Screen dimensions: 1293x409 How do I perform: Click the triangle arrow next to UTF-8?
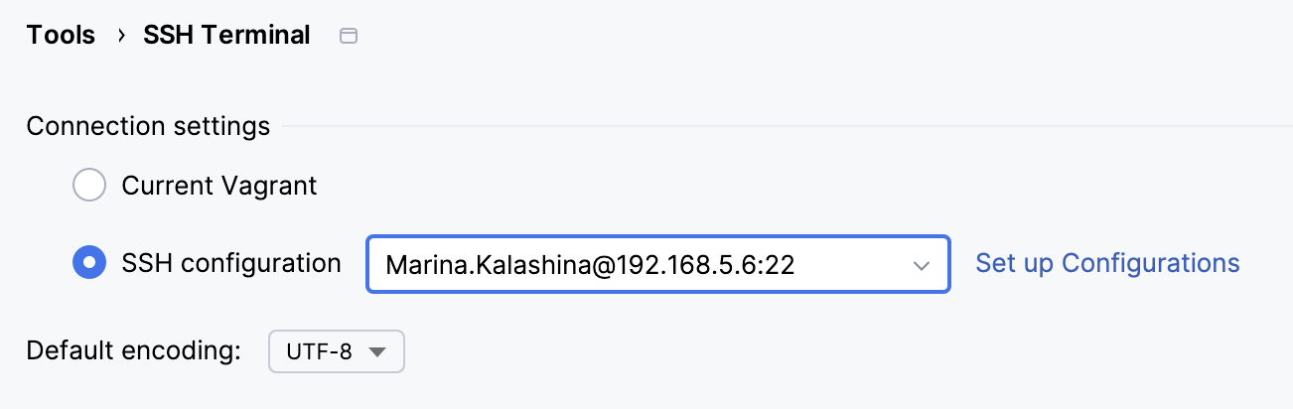pos(376,351)
